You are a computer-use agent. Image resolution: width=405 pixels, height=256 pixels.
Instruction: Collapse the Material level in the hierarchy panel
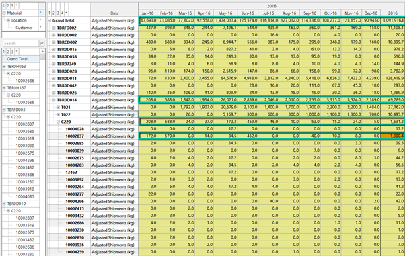coord(4,13)
